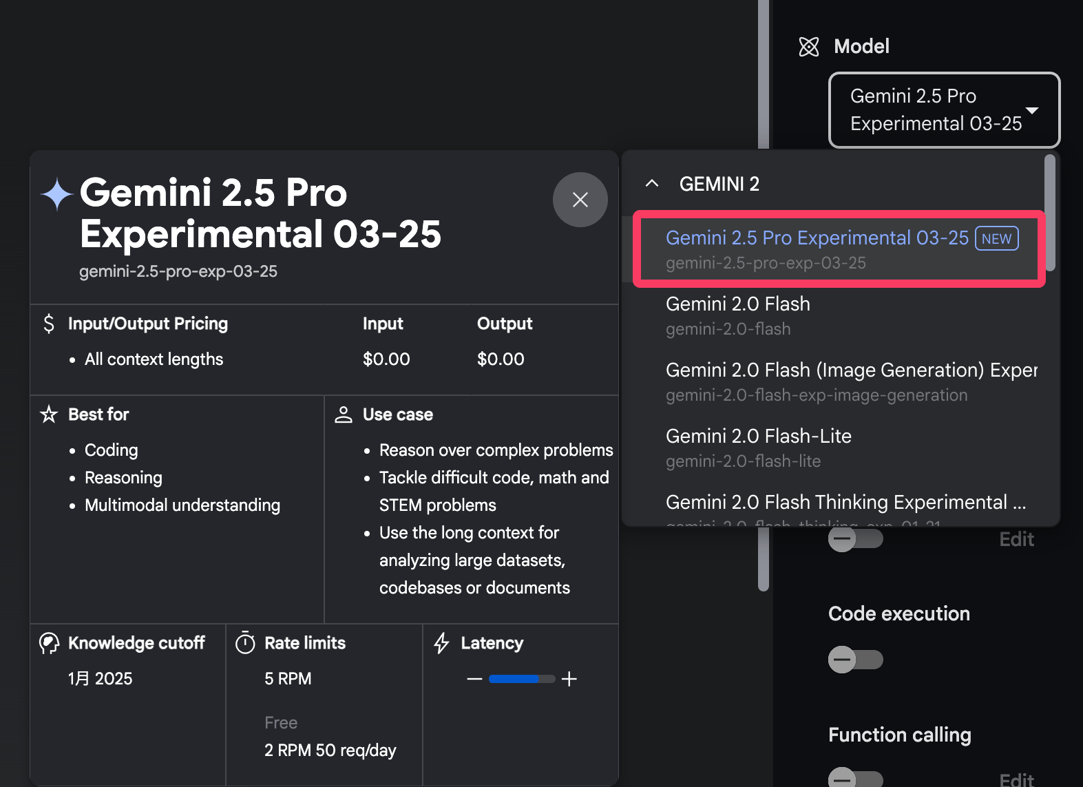This screenshot has width=1083, height=787.
Task: Open the Model selection dropdown
Action: (x=943, y=110)
